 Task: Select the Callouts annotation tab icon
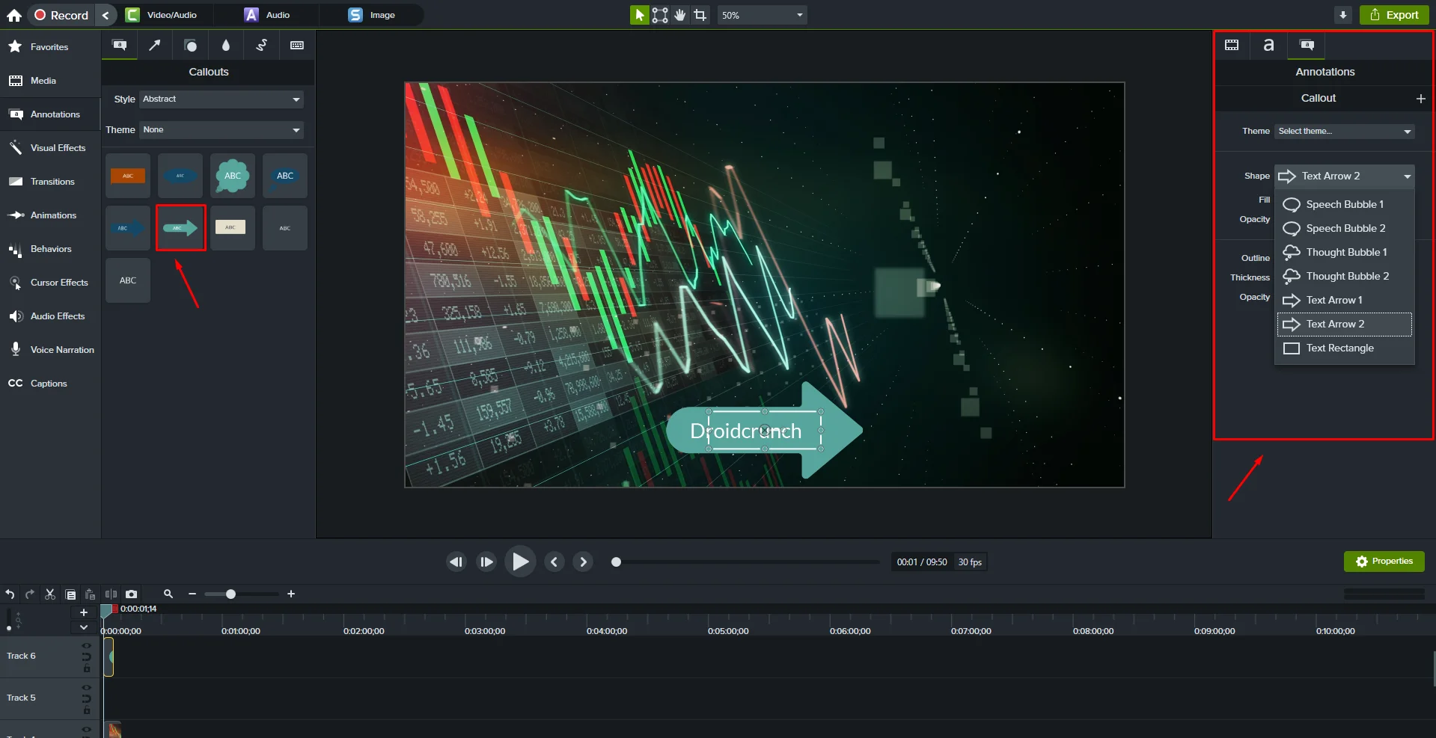(120, 46)
